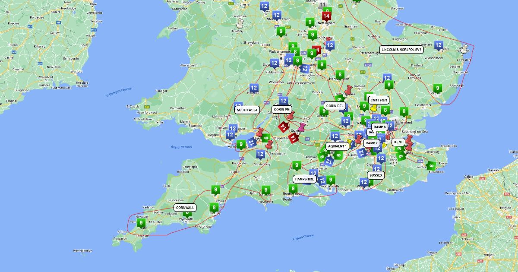Click the Calais place name

point(468,176)
